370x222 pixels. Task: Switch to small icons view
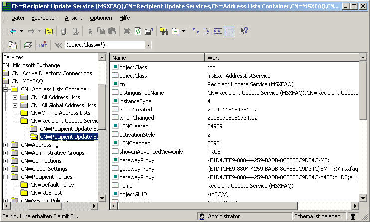[x=207, y=31]
